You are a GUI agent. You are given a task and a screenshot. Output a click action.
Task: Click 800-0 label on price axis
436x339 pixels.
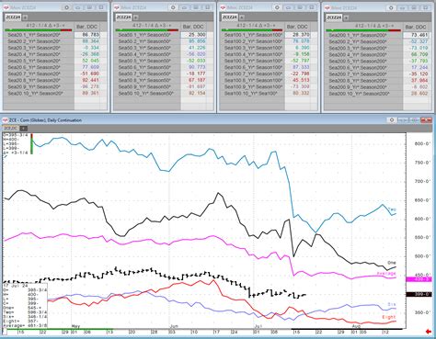[423, 143]
